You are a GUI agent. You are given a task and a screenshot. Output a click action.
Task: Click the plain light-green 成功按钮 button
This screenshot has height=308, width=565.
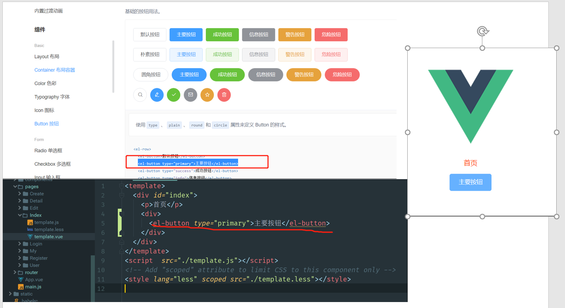point(222,54)
